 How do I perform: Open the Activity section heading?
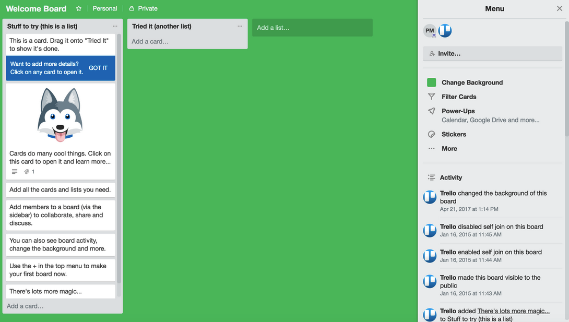click(x=451, y=177)
